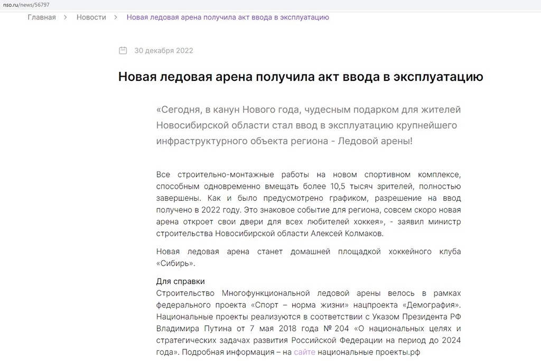Click the current-page breadcrumb in purple

(228, 17)
